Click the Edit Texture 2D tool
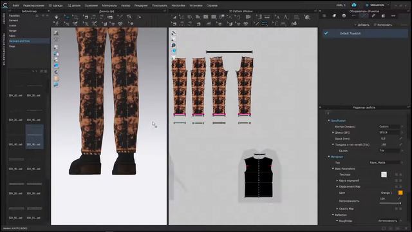The height and width of the screenshot is (232, 412). click(x=308, y=17)
